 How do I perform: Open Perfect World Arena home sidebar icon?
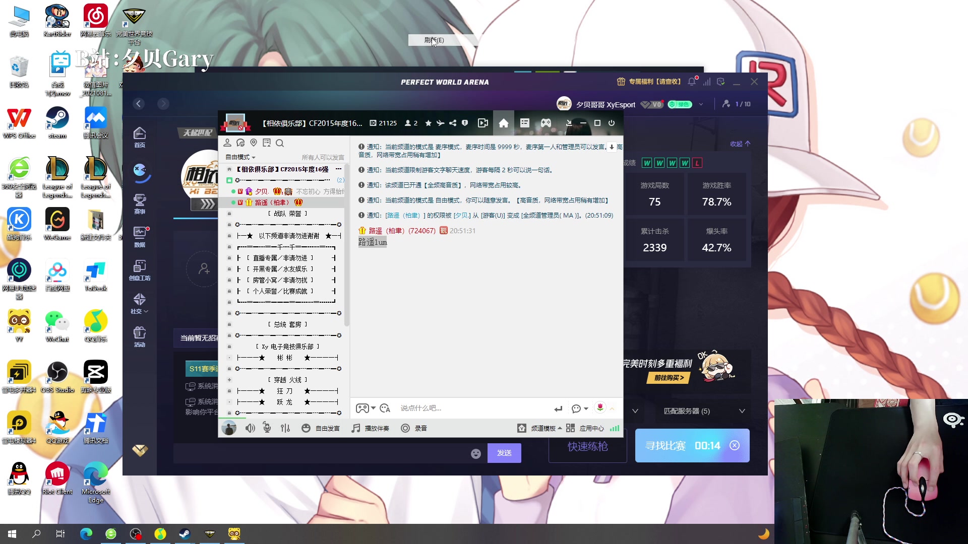140,137
